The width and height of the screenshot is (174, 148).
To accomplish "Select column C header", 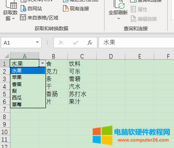I will (82, 56).
